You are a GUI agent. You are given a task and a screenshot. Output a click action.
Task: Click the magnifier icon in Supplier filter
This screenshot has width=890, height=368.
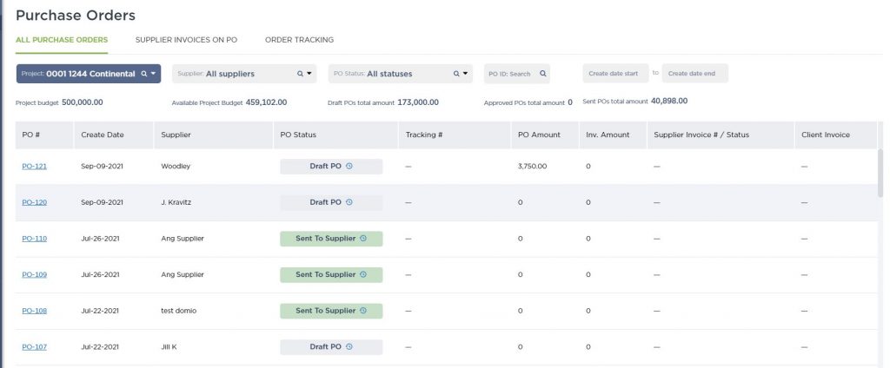point(301,74)
